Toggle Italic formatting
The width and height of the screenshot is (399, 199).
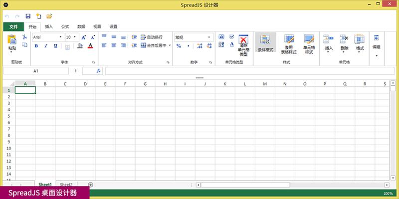coord(46,46)
